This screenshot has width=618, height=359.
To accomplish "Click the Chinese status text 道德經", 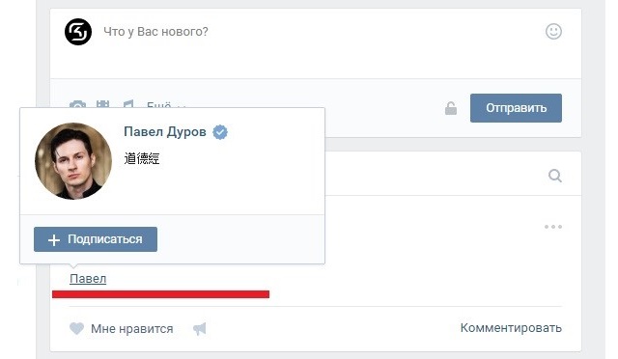I will (x=142, y=158).
